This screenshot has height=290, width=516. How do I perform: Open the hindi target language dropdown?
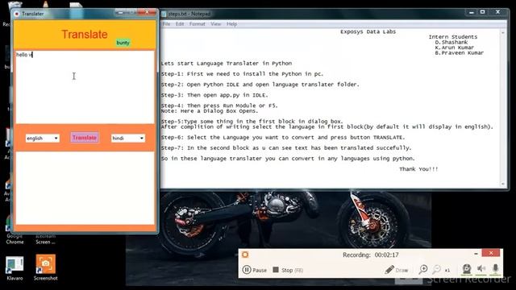tap(128, 138)
